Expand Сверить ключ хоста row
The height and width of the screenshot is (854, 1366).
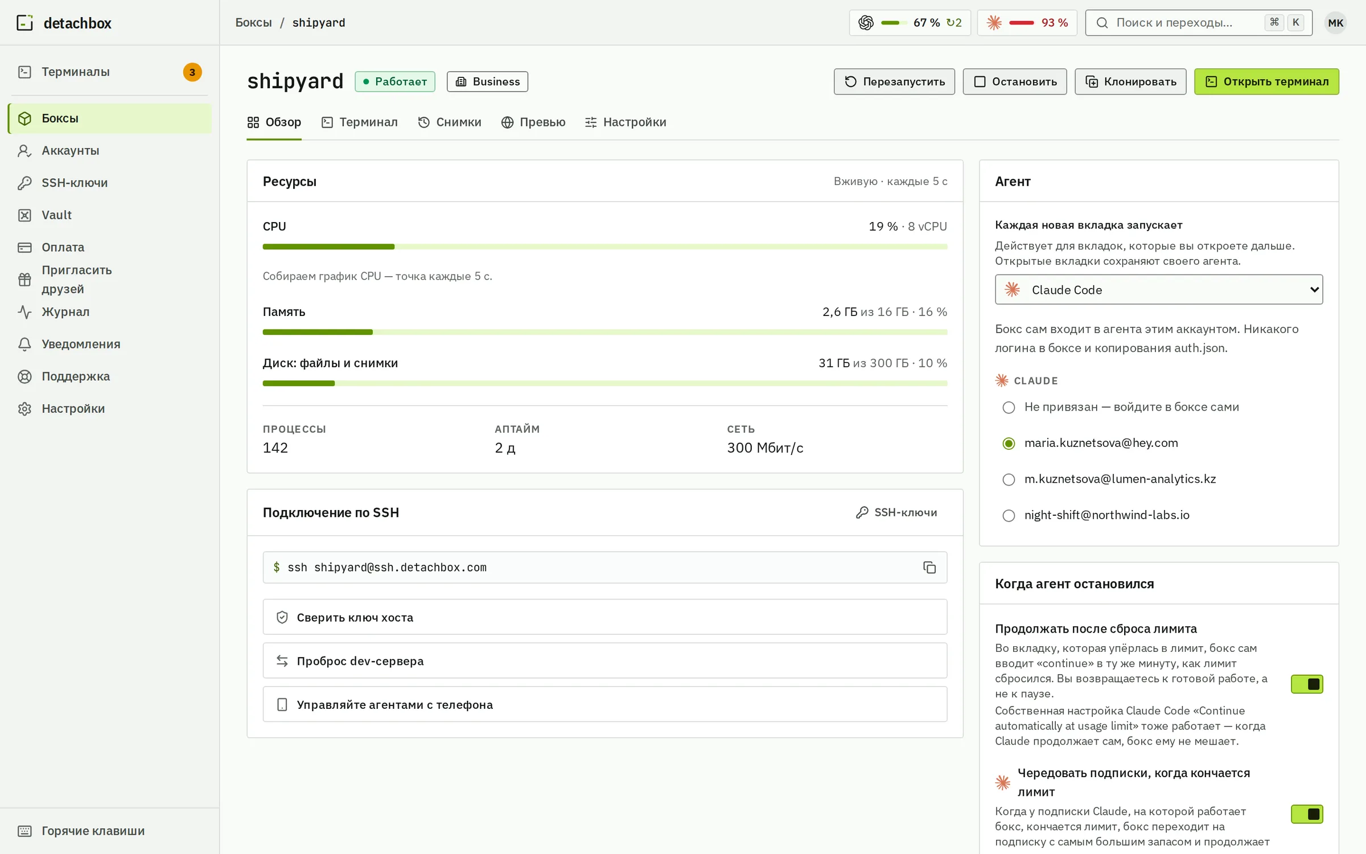pyautogui.click(x=605, y=617)
